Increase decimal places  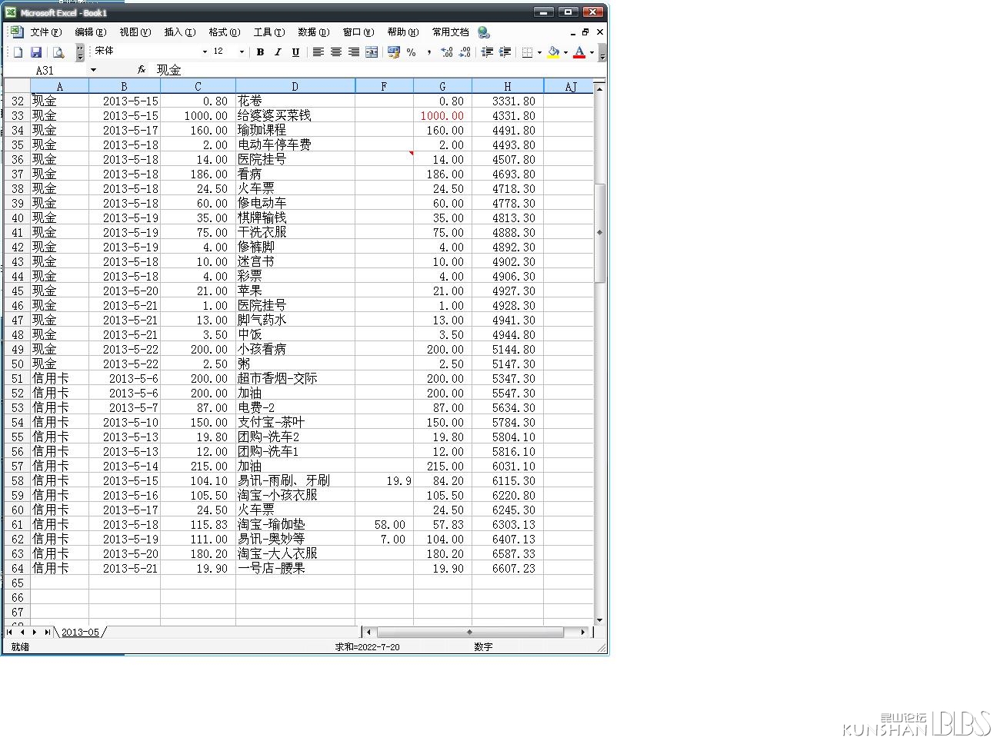click(x=447, y=52)
